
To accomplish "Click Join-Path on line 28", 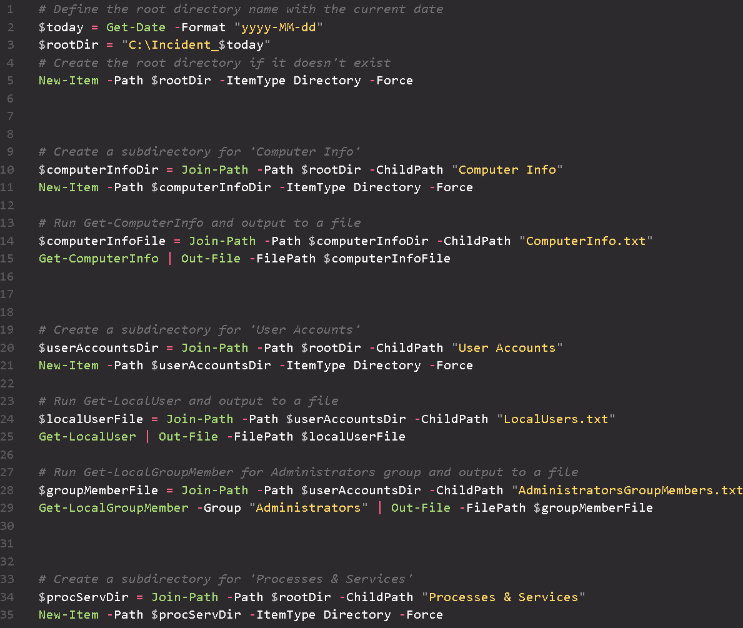I will 215,491.
